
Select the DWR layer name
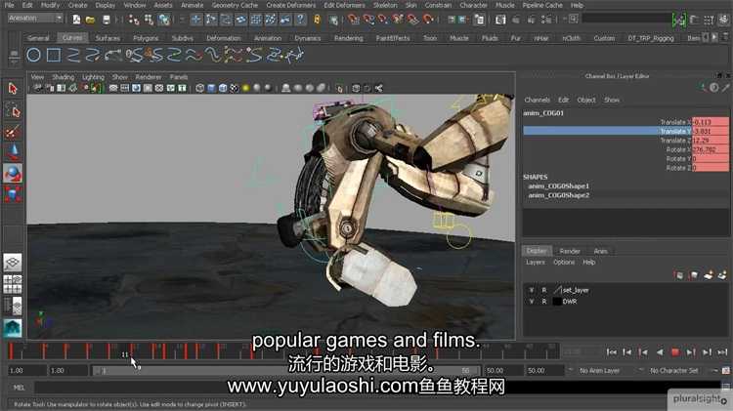click(570, 302)
